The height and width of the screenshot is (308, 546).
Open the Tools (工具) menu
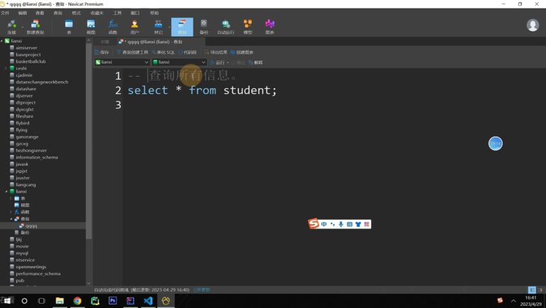(117, 13)
